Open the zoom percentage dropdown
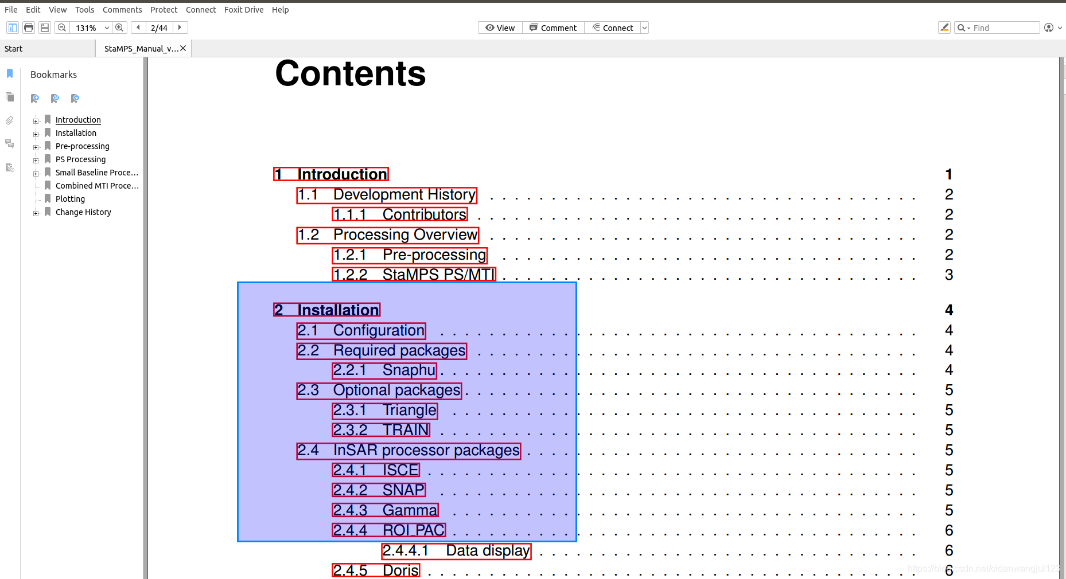Screen dimensions: 1066x579 click(107, 28)
